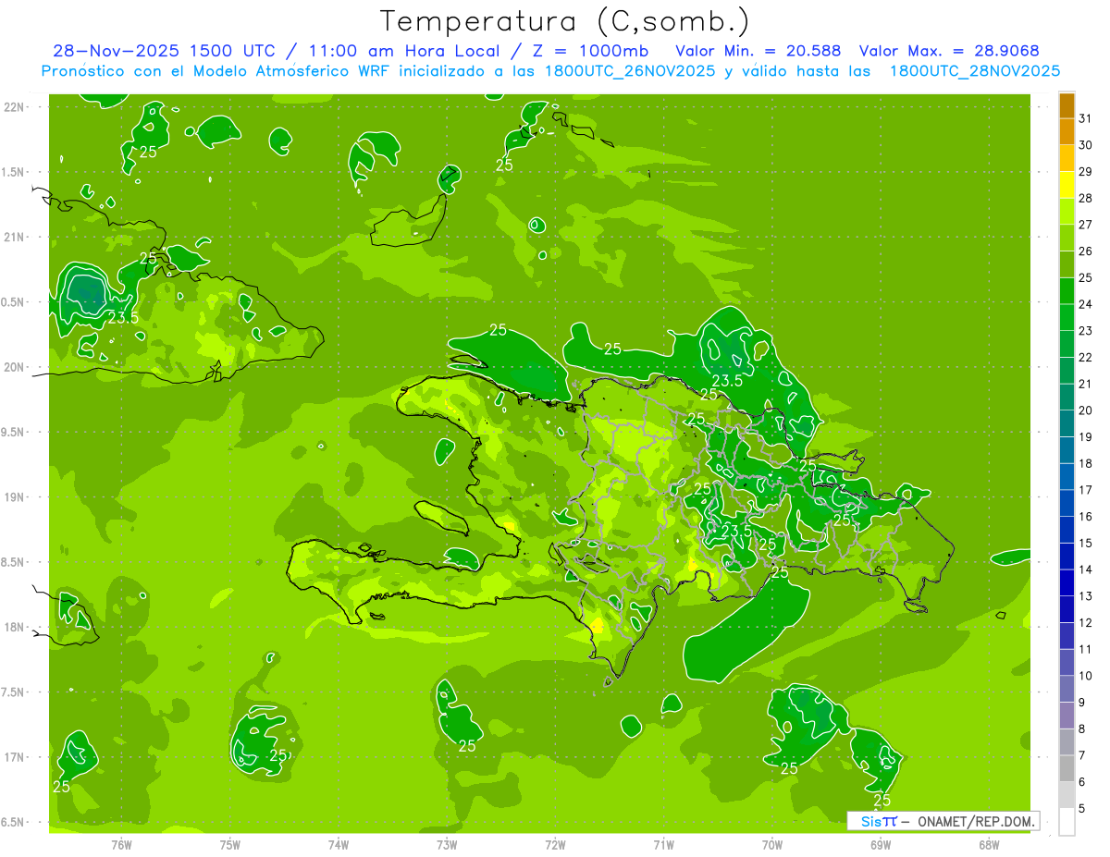Select the '19N' latitude axis label
This screenshot has width=1110, height=857.
[x=13, y=496]
